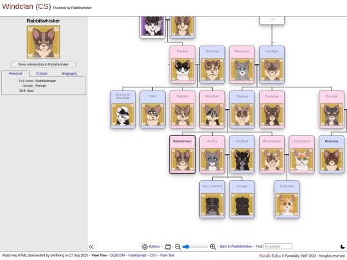Select the Rushclaw card
The width and height of the screenshot is (347, 260).
332,155
